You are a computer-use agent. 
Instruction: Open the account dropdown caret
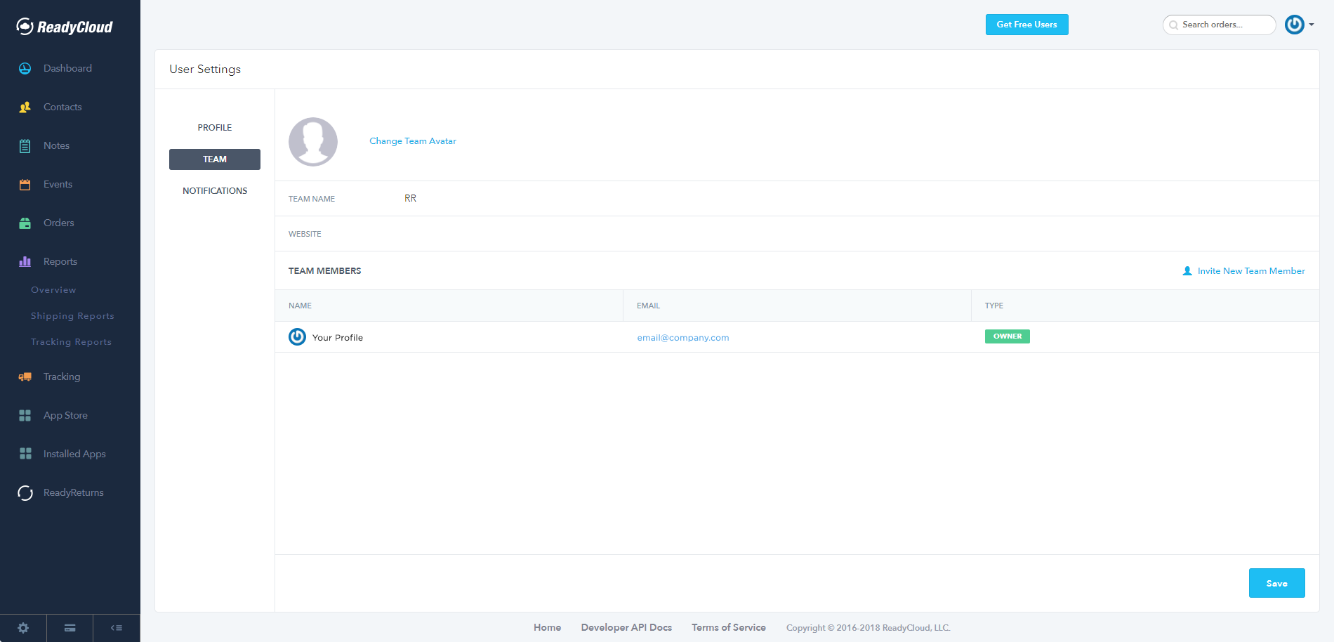tap(1312, 25)
